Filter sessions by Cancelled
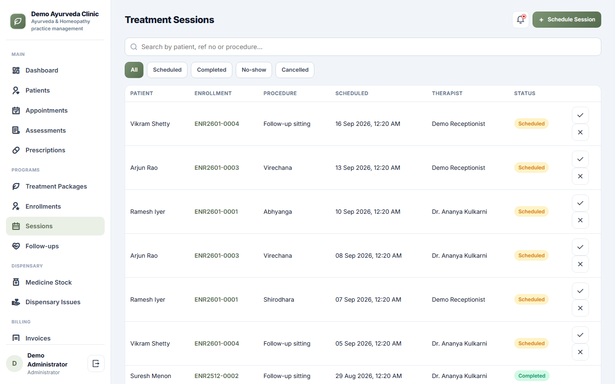Viewport: 615px width, 384px height. pos(295,70)
